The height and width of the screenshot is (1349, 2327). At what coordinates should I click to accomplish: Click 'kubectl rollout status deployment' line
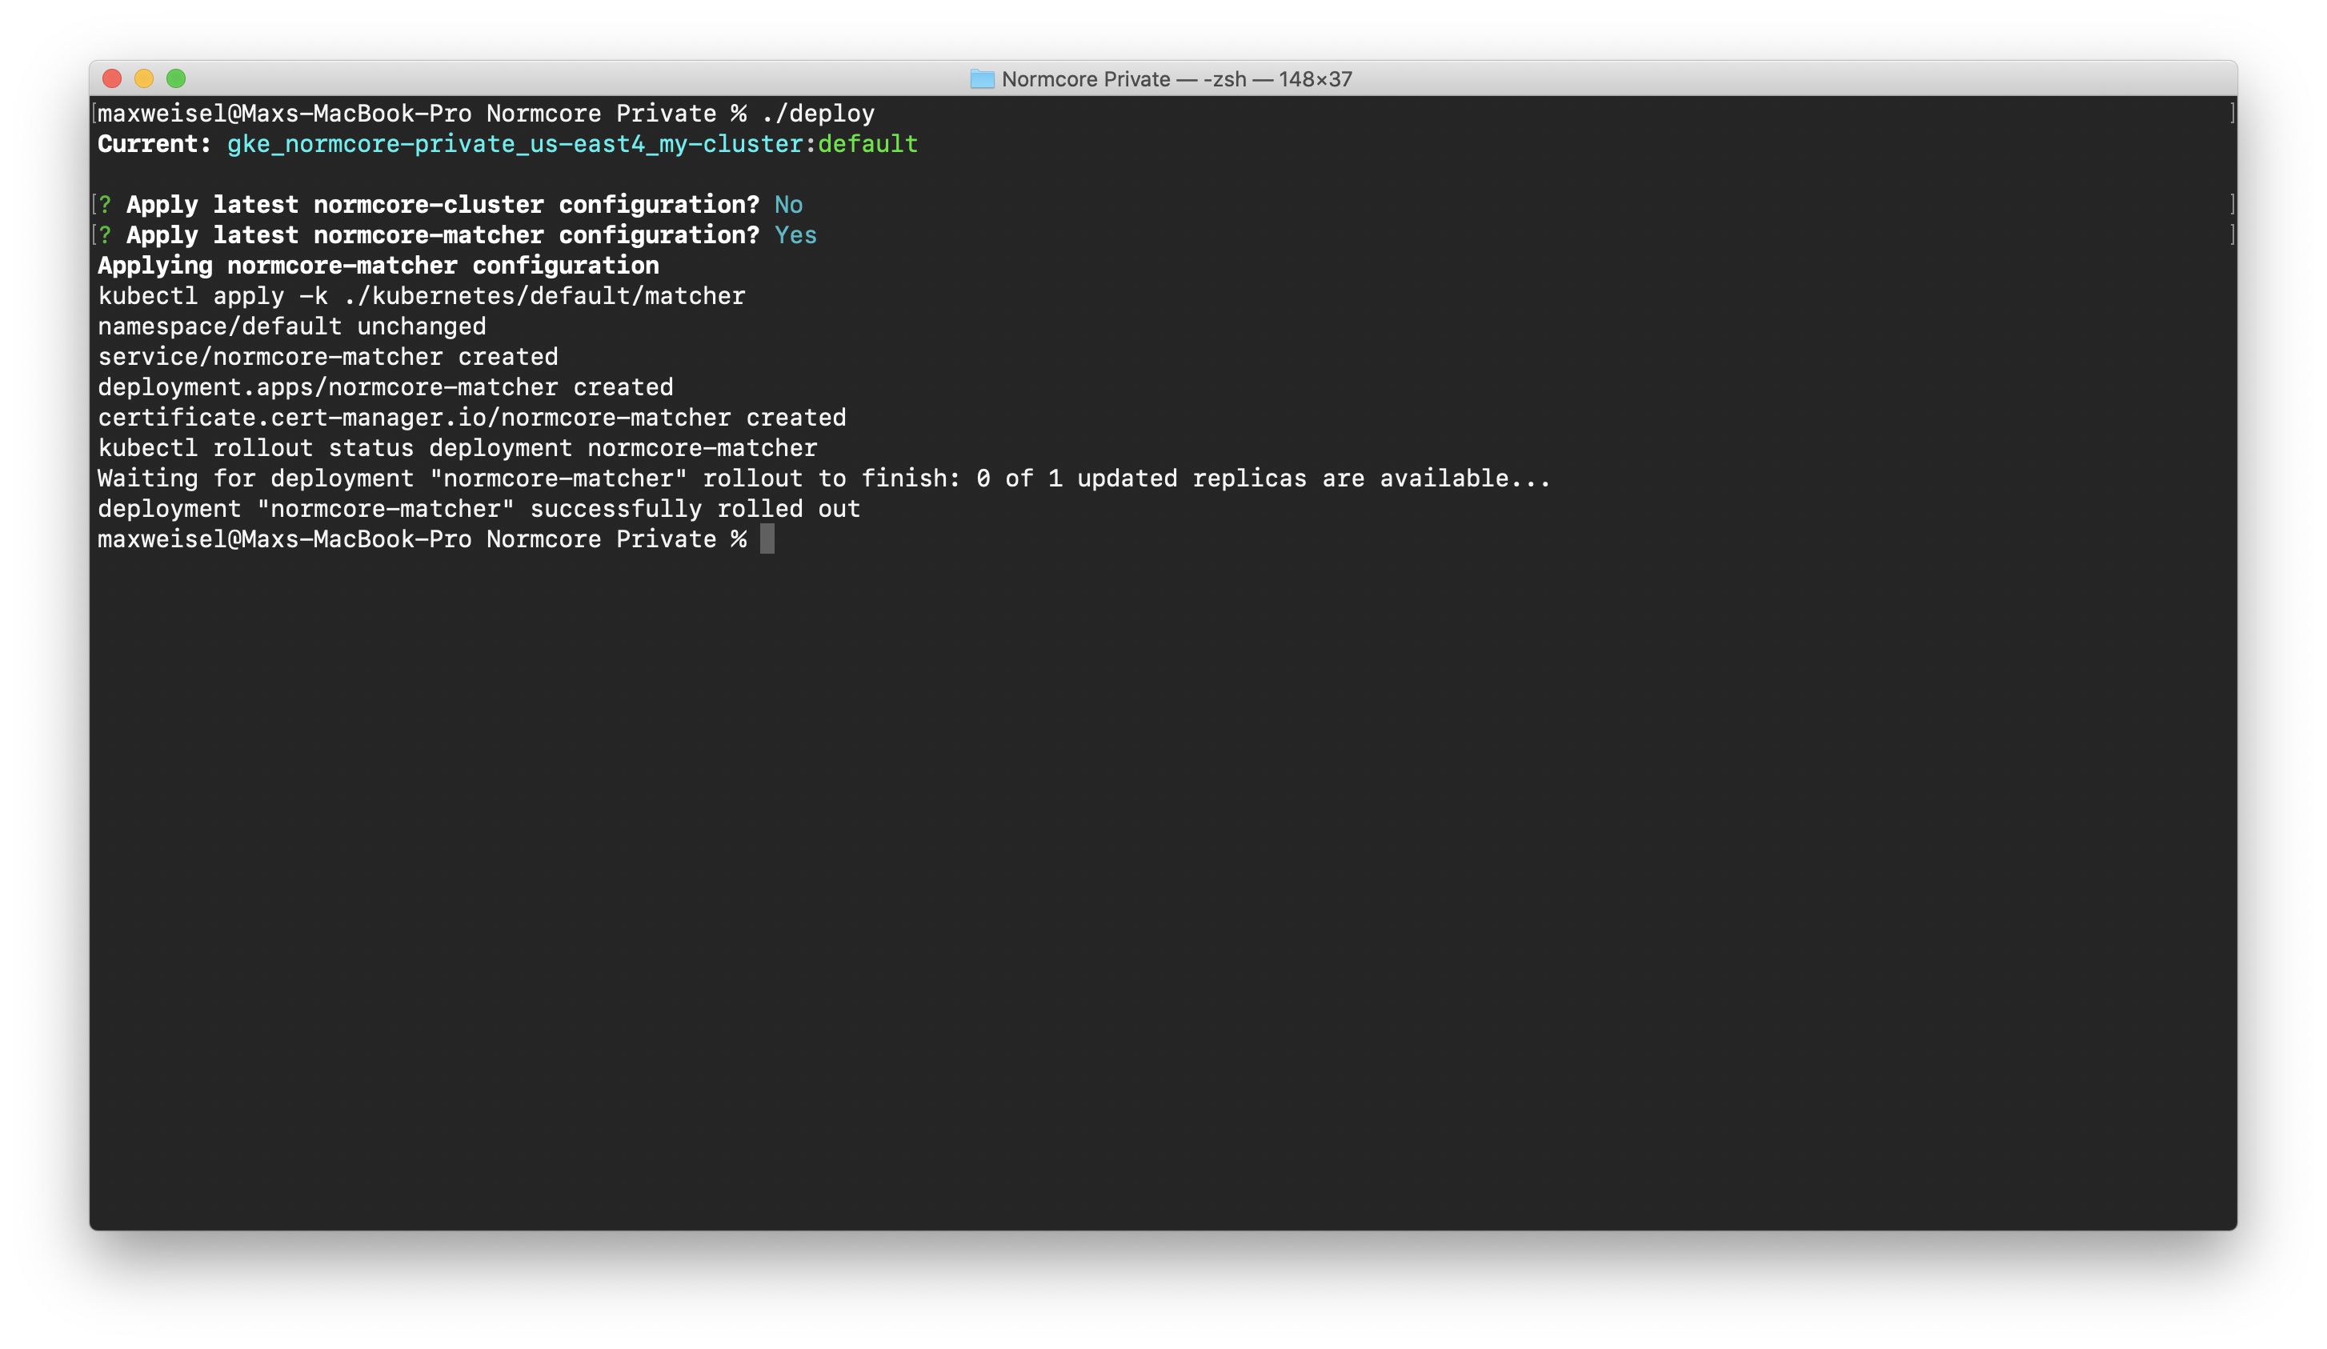pos(457,449)
